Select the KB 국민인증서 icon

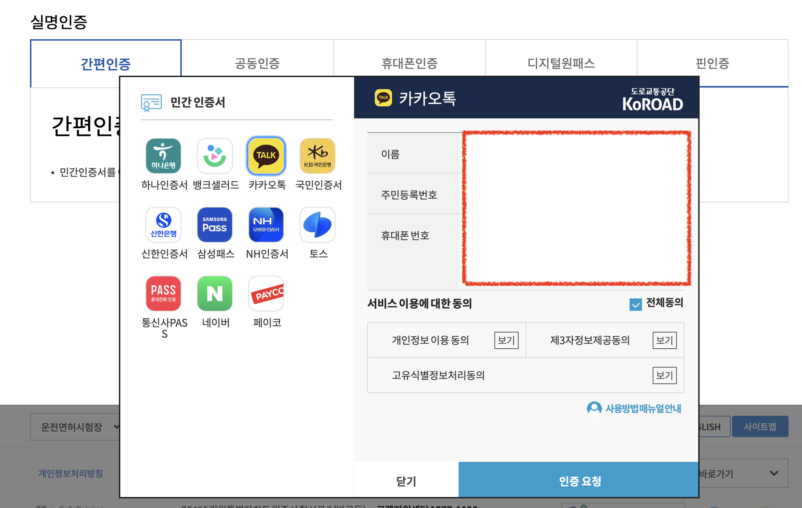point(317,156)
